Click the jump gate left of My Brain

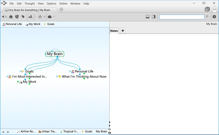tap(46, 54)
